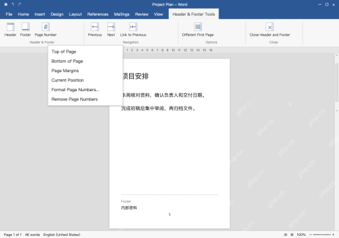This screenshot has height=238, width=339.
Task: Click the zoom slider track
Action: pos(322,235)
